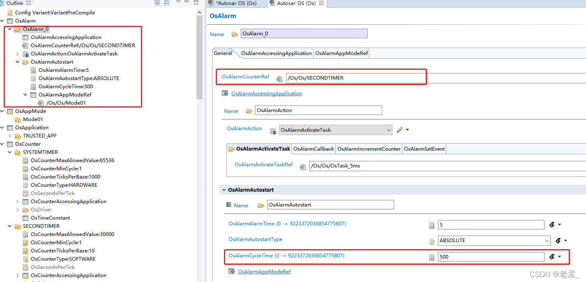
Task: Follow the OsAlarmAccessingApplication link
Action: click(267, 94)
